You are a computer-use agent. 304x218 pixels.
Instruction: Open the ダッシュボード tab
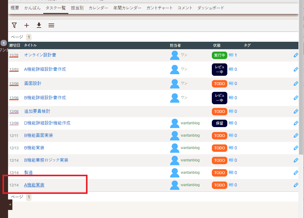211,8
